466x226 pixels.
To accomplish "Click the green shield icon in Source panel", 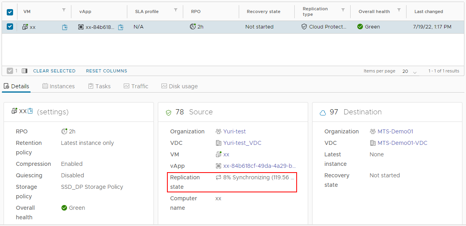I will tap(168, 112).
